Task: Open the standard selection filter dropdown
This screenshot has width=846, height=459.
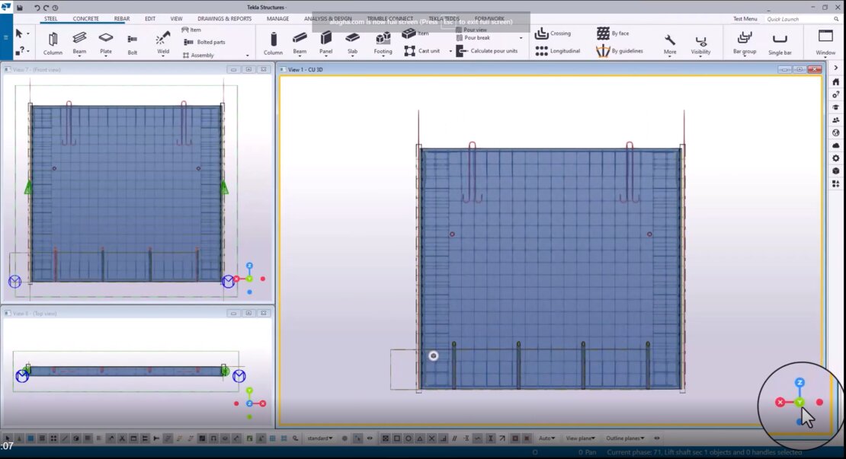Action: coord(320,438)
